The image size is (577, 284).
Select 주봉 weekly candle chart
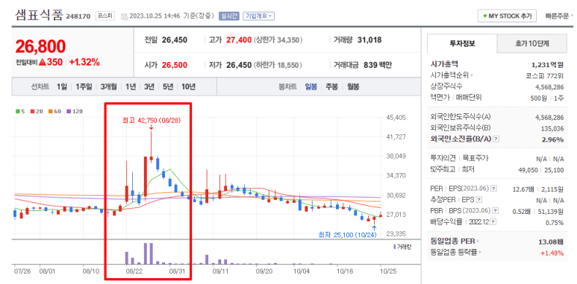coord(331,86)
